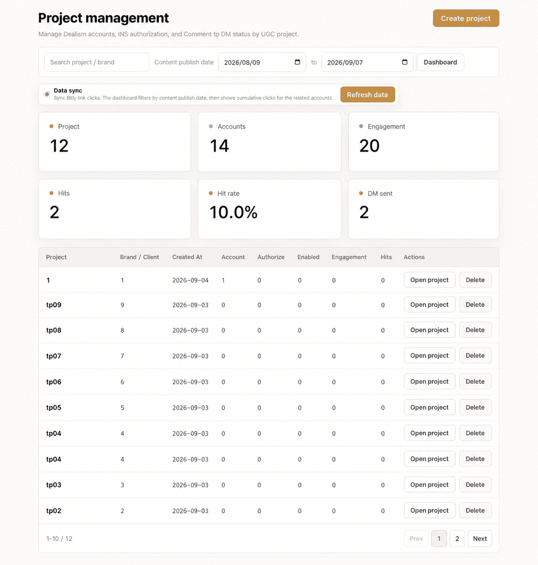Select the Hit rate stat card

tap(270, 209)
